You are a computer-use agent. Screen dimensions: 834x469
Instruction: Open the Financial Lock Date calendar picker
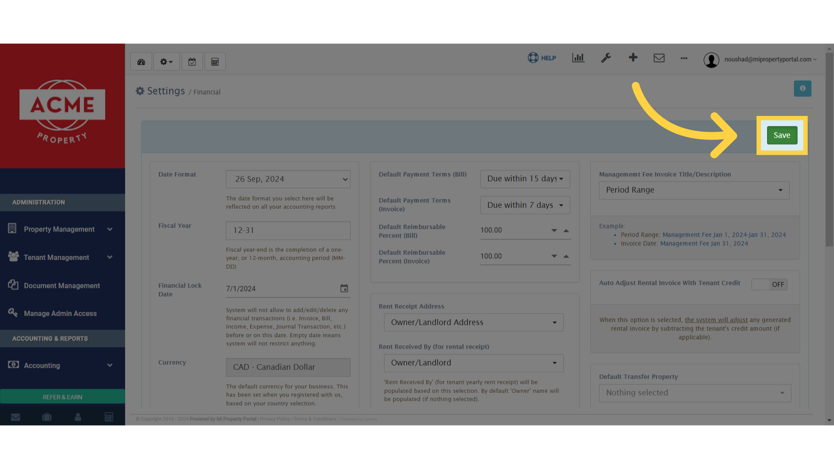coord(344,288)
